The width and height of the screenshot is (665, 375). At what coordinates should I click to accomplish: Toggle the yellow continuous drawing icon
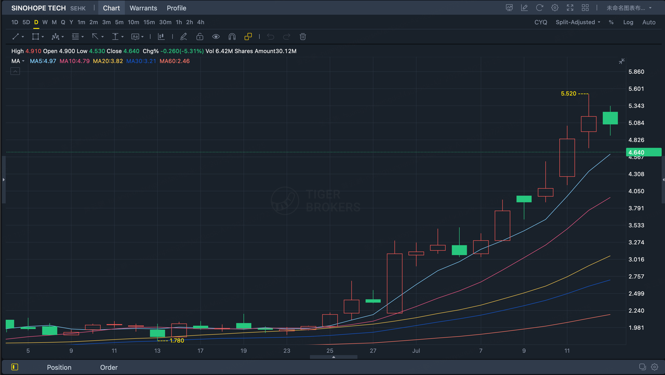point(248,37)
